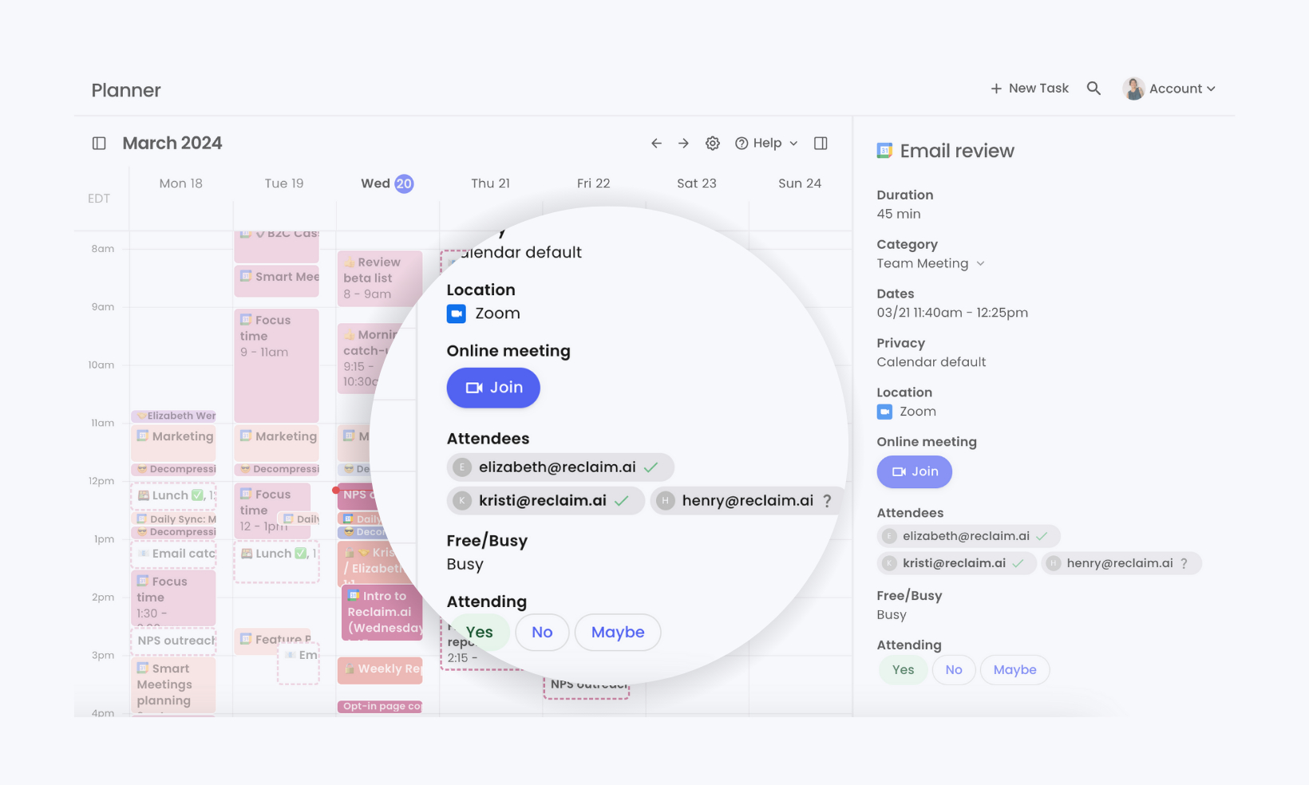Select the Sat 23 day header
1309x785 pixels.
pos(697,183)
